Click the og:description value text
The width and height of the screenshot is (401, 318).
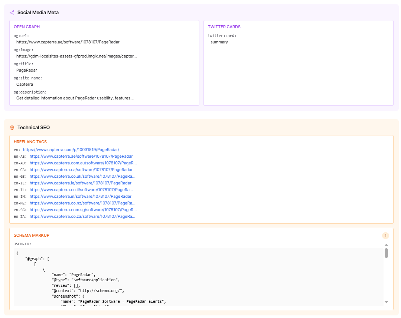tap(75, 98)
